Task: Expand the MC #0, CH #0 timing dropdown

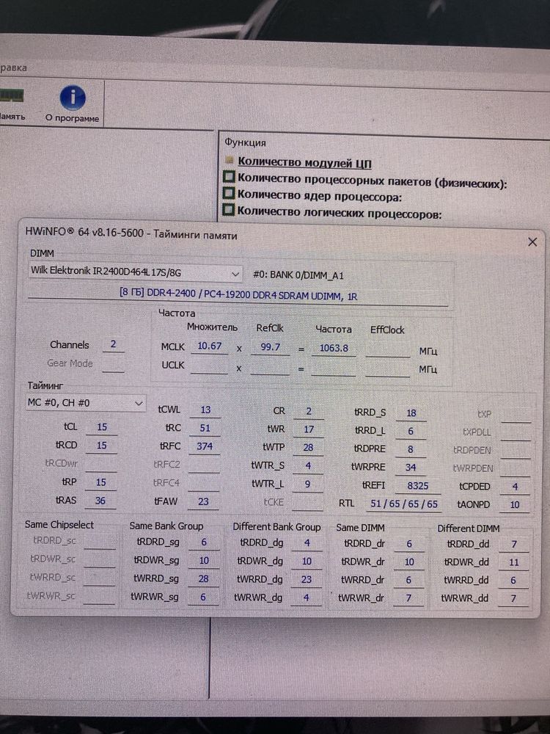Action: coord(86,403)
